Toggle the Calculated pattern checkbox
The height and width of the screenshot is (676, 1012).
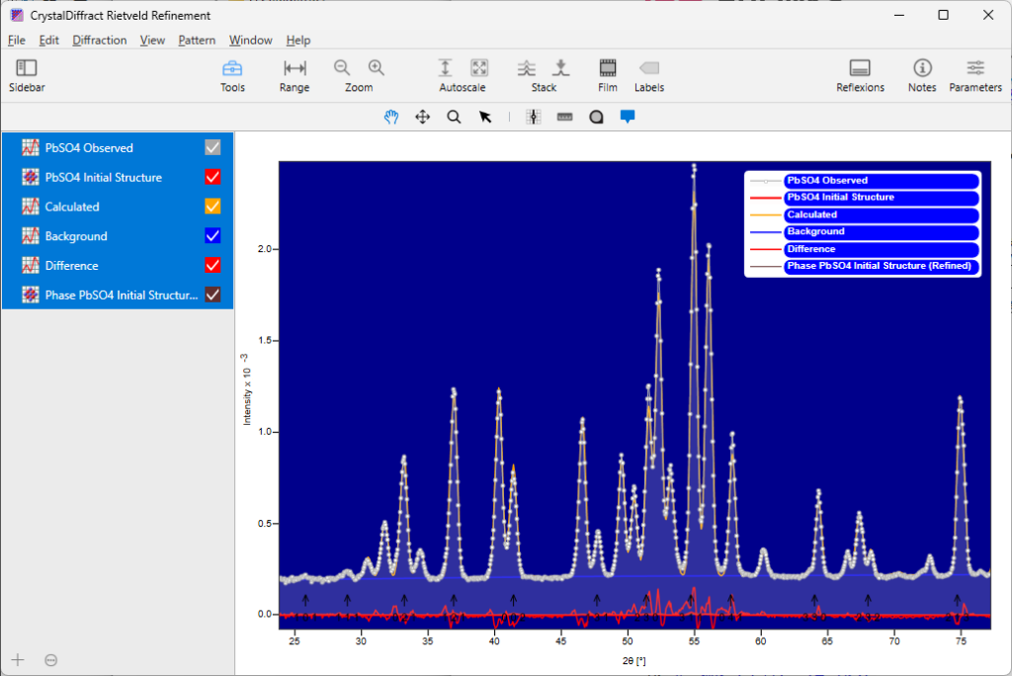212,207
